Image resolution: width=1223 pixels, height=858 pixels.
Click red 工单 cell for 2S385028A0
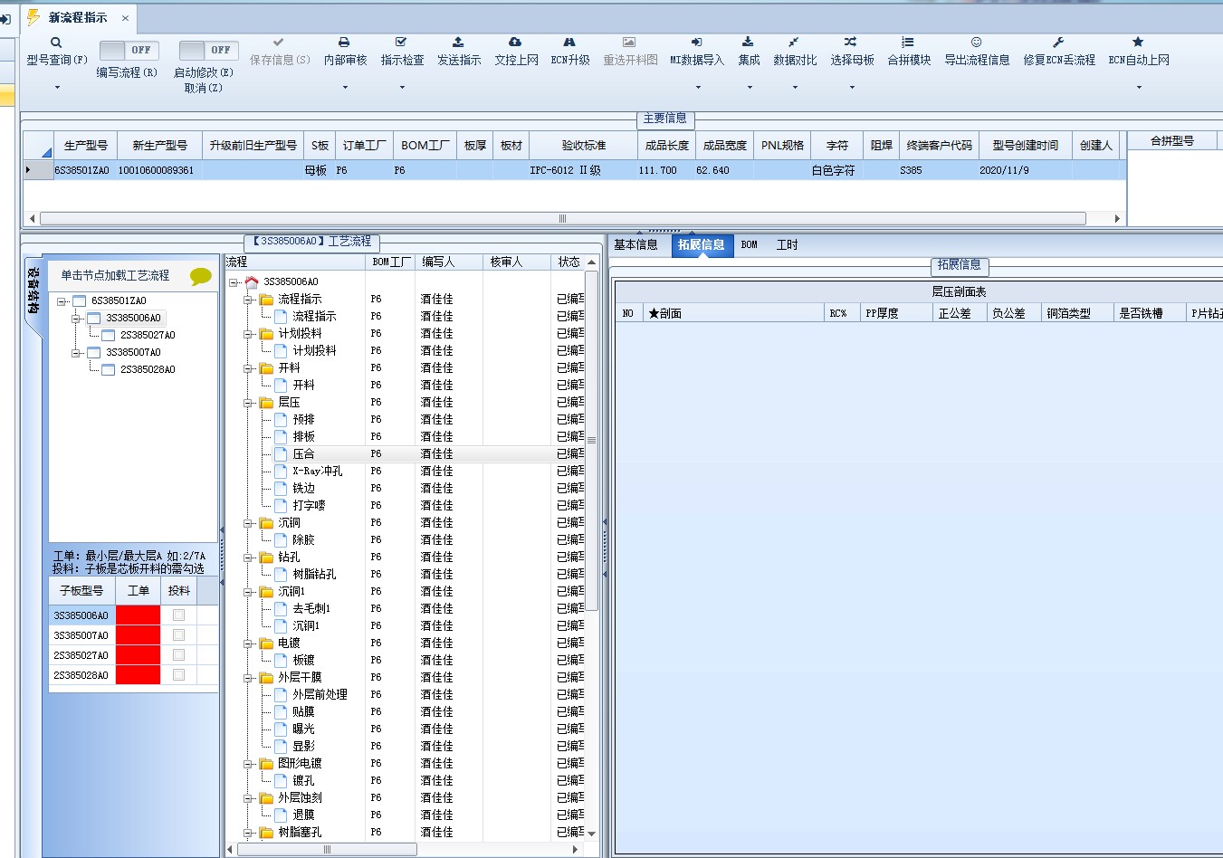(x=138, y=675)
